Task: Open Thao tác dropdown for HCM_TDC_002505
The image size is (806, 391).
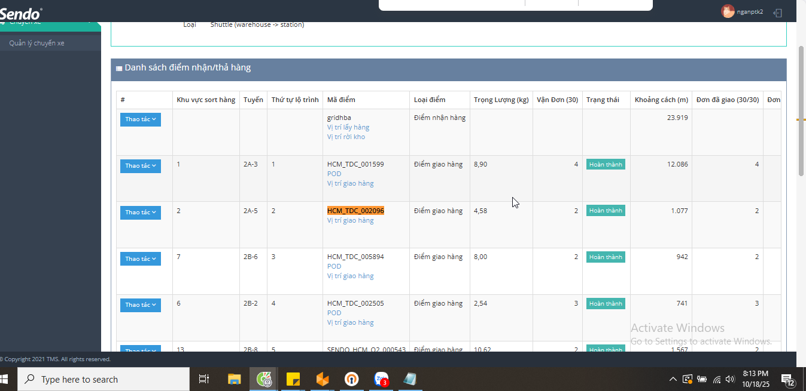Action: (141, 305)
